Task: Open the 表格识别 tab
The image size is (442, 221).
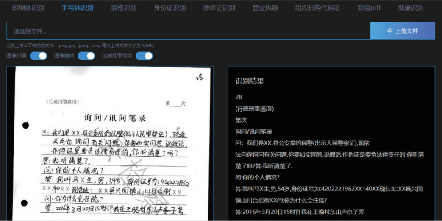Action: click(123, 8)
